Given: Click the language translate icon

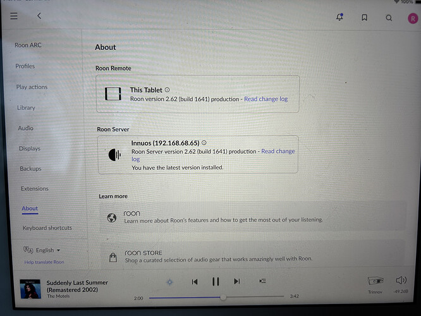Looking at the screenshot, I should [x=28, y=250].
